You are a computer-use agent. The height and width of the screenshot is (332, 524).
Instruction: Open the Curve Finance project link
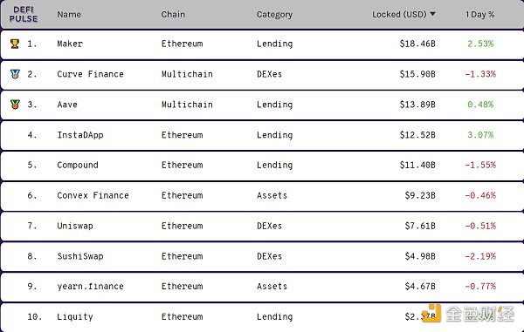(90, 74)
